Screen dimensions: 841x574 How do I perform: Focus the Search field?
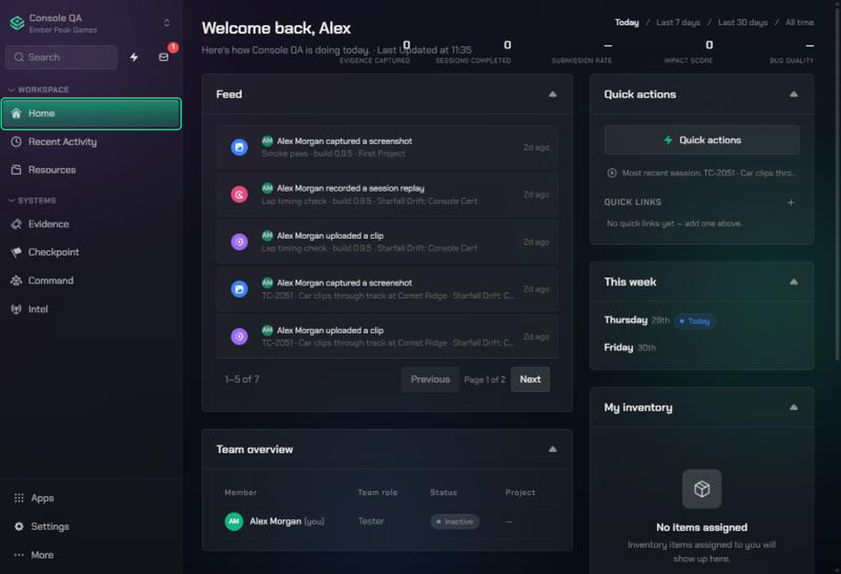tap(62, 57)
